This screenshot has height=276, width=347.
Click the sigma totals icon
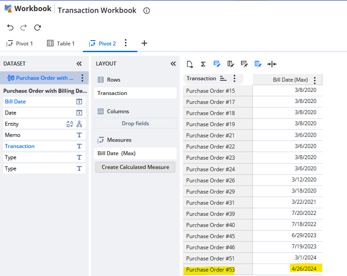(x=203, y=64)
